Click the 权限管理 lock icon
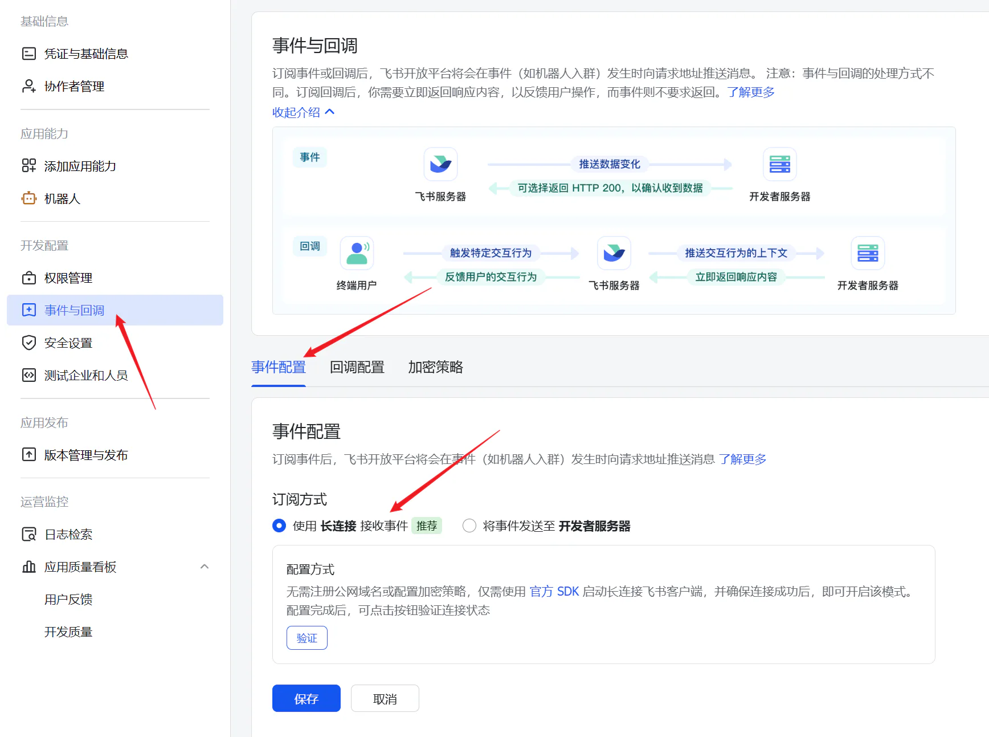This screenshot has width=989, height=737. pyautogui.click(x=28, y=278)
